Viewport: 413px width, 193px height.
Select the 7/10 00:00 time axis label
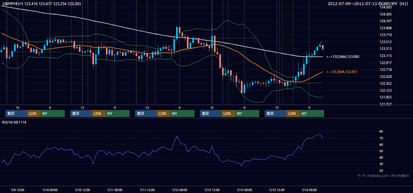pyautogui.click(x=50, y=190)
